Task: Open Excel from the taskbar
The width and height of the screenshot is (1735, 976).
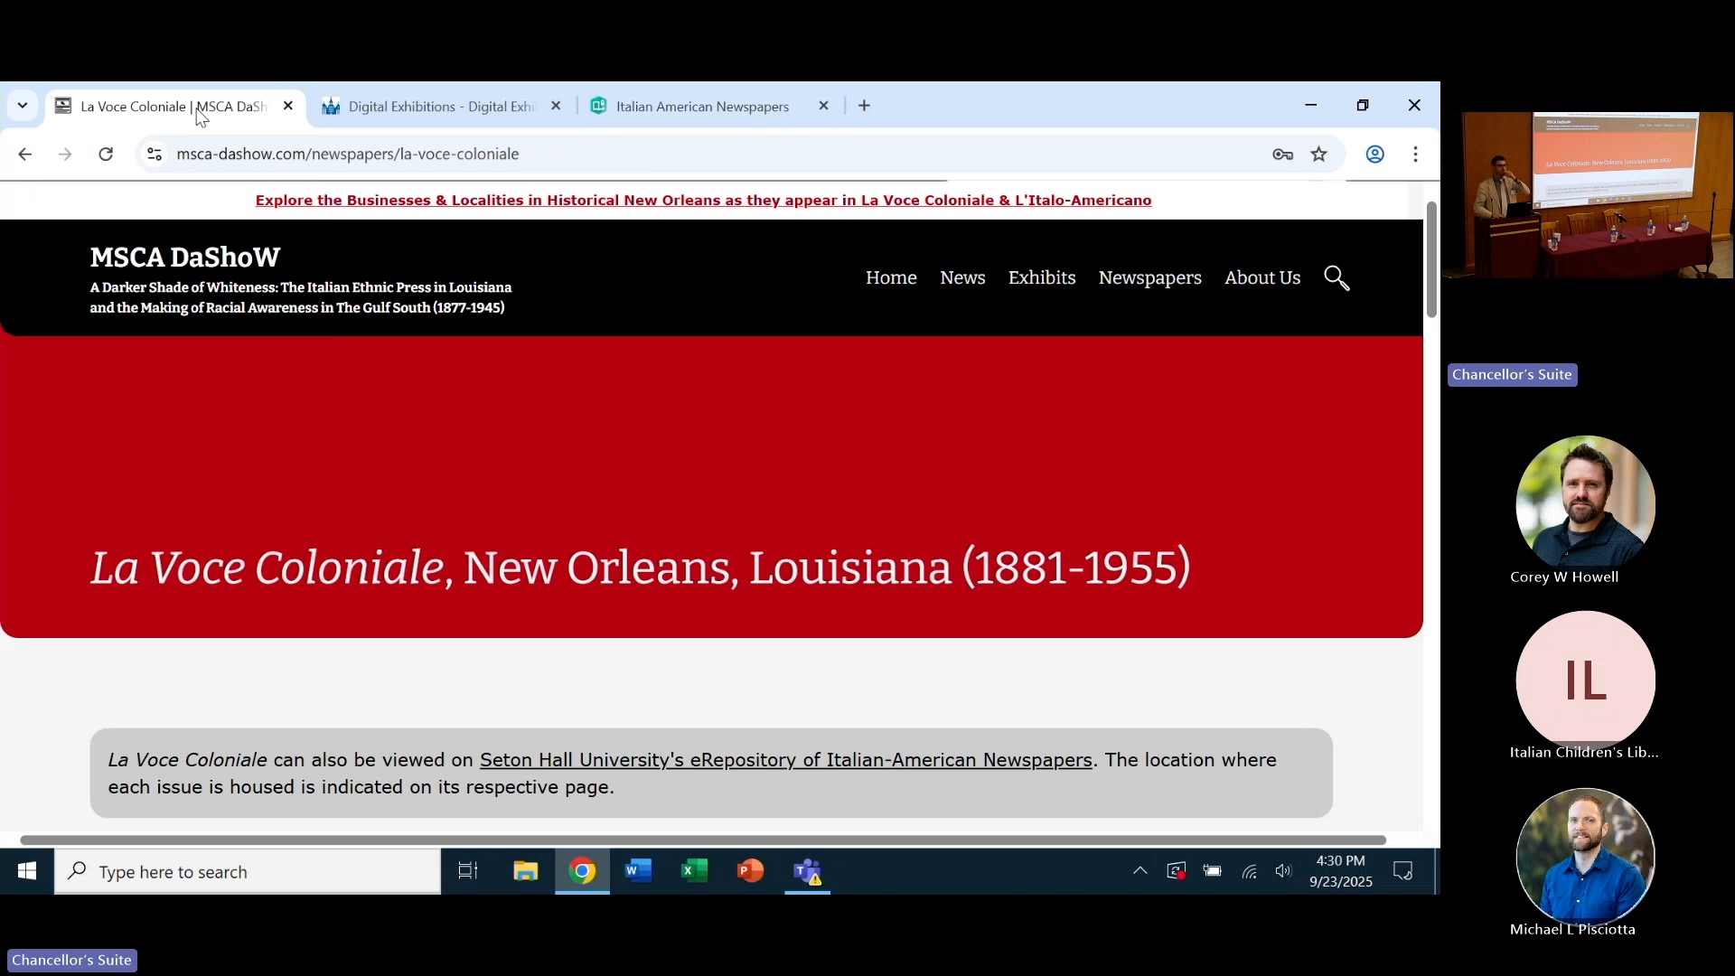Action: tap(694, 871)
